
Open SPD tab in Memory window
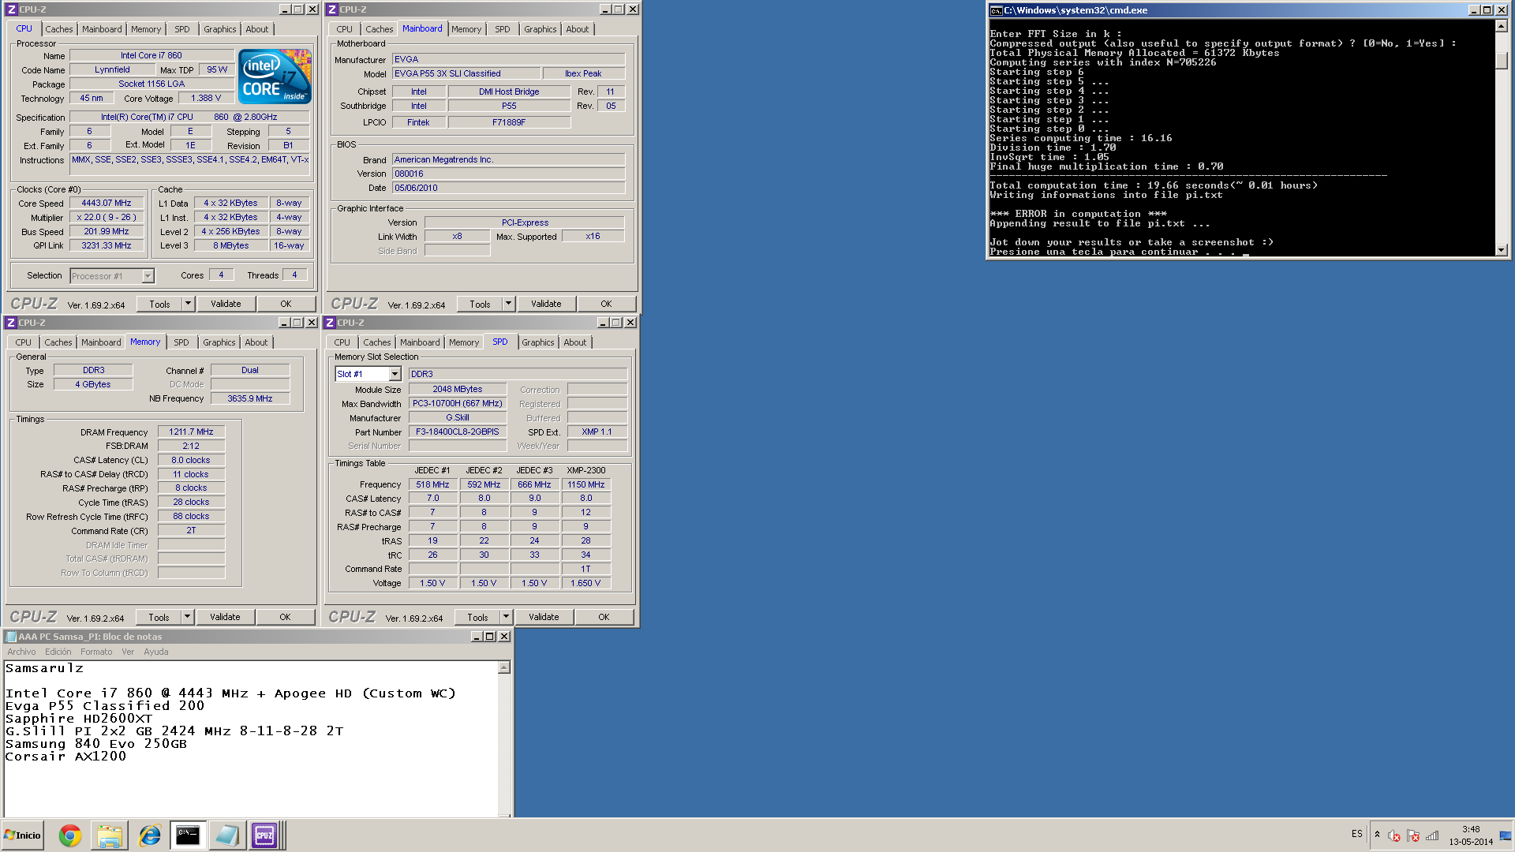coord(181,342)
